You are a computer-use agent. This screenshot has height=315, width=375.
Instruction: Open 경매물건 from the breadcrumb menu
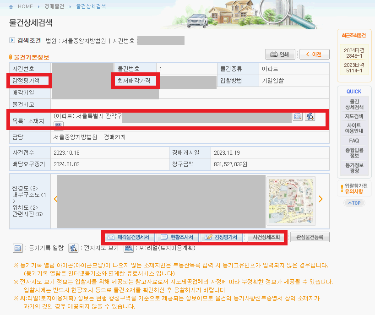[54, 6]
